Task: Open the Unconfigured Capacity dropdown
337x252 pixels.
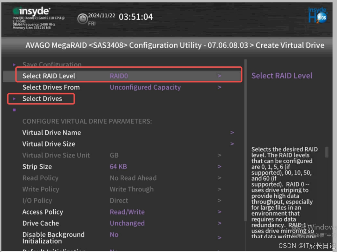Action: point(145,87)
